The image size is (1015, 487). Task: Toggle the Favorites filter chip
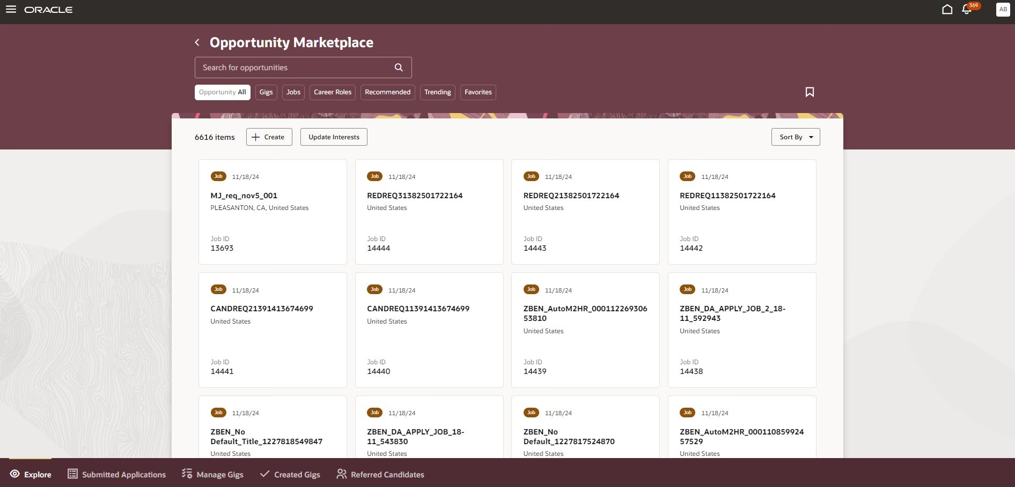click(x=478, y=92)
